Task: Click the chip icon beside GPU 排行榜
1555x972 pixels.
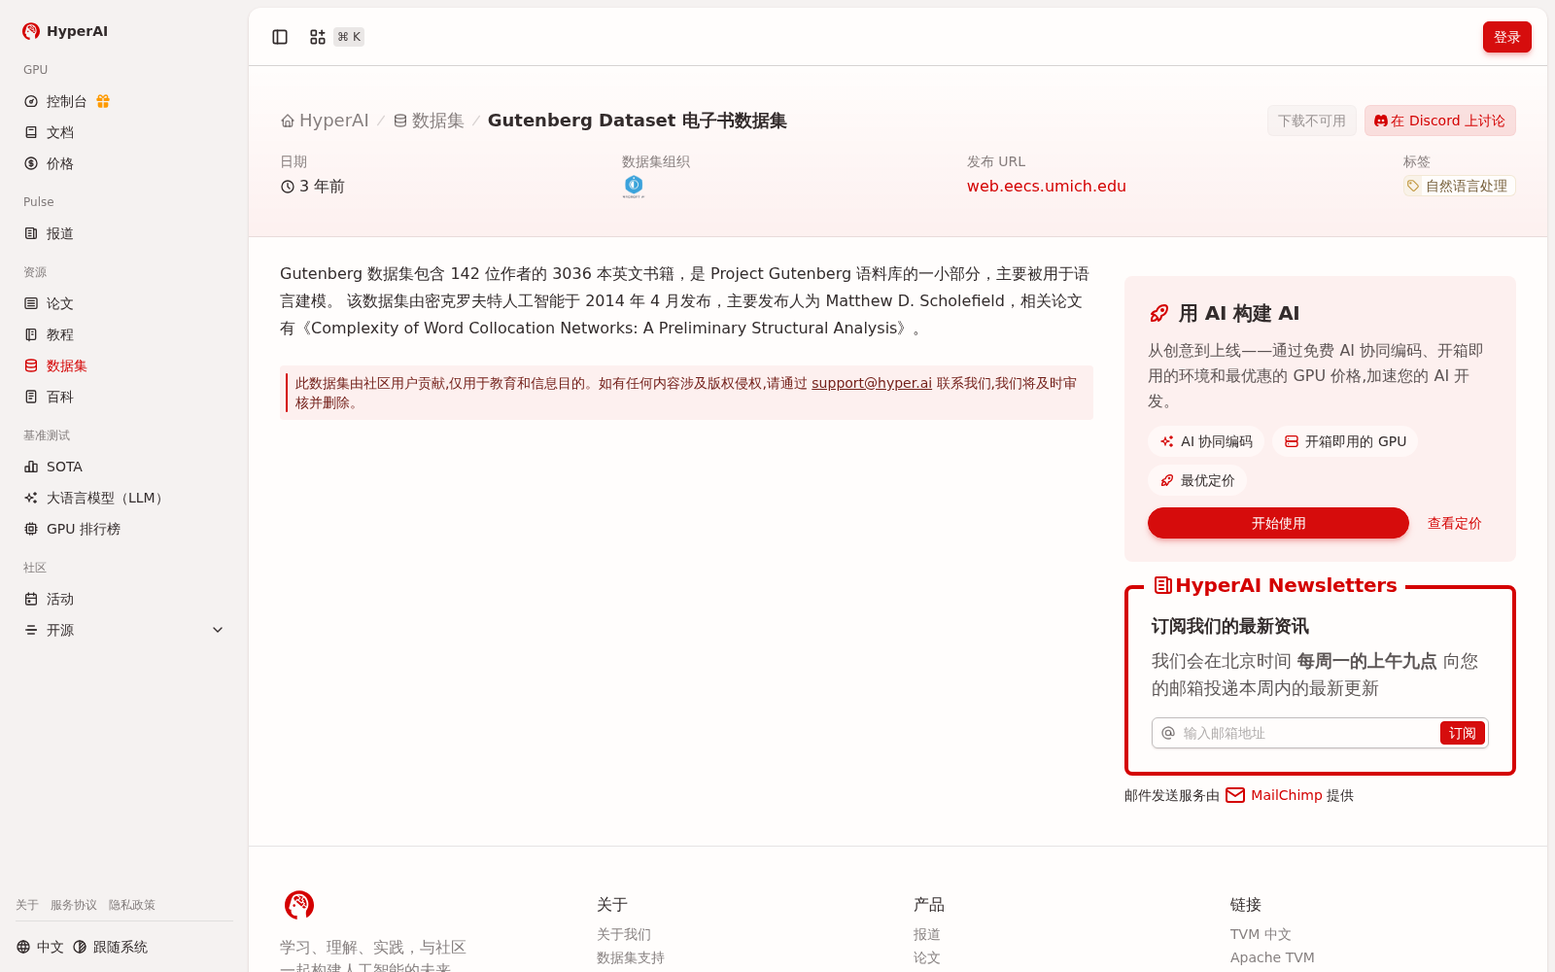Action: pyautogui.click(x=31, y=529)
